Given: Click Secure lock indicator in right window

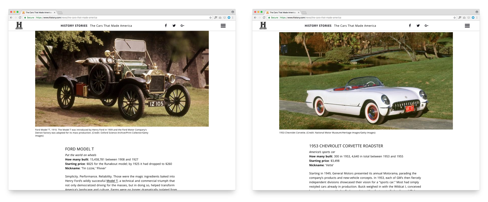Looking at the screenshot, I should coord(273,17).
